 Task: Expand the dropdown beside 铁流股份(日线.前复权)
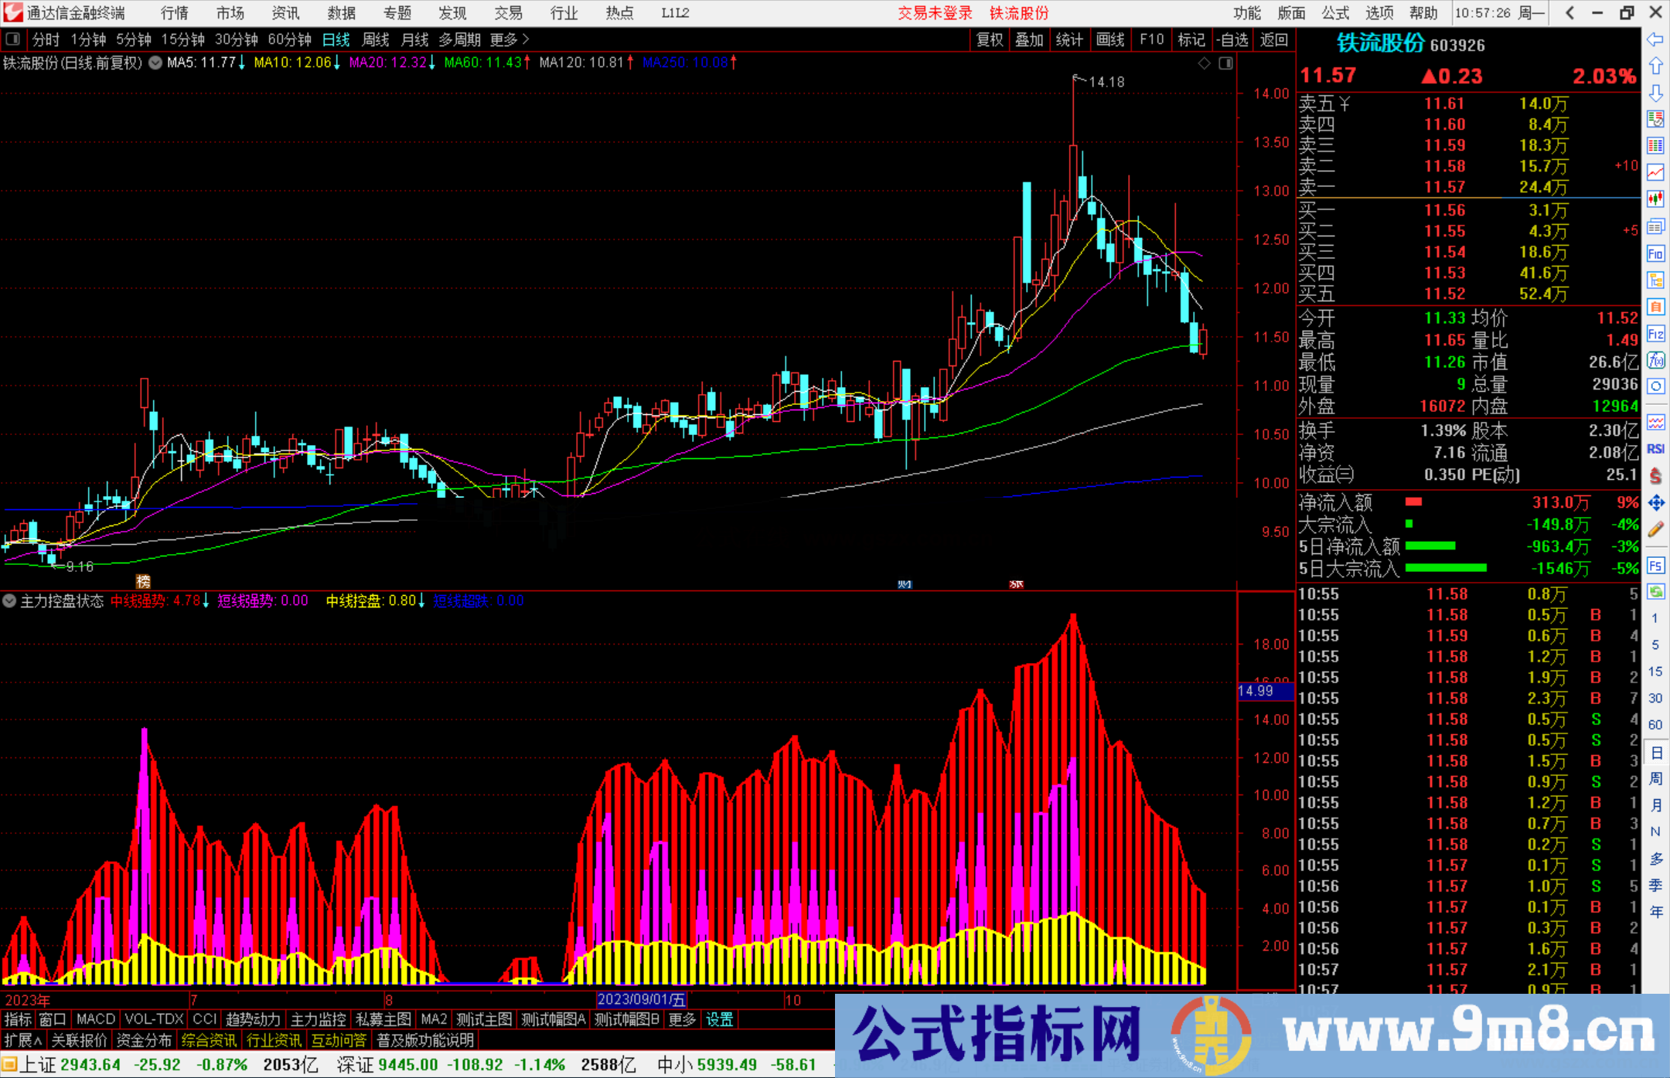[x=155, y=63]
